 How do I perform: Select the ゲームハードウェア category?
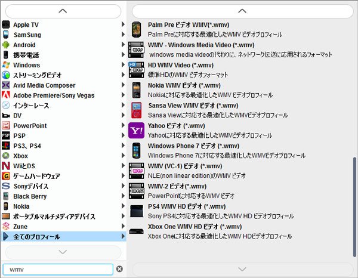(x=63, y=176)
